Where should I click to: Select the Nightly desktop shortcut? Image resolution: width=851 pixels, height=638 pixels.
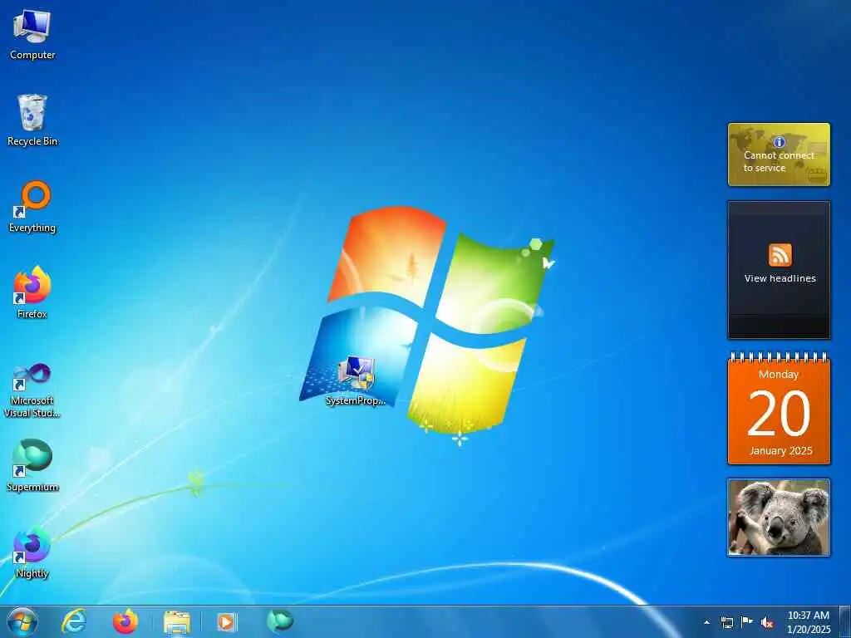point(32,552)
